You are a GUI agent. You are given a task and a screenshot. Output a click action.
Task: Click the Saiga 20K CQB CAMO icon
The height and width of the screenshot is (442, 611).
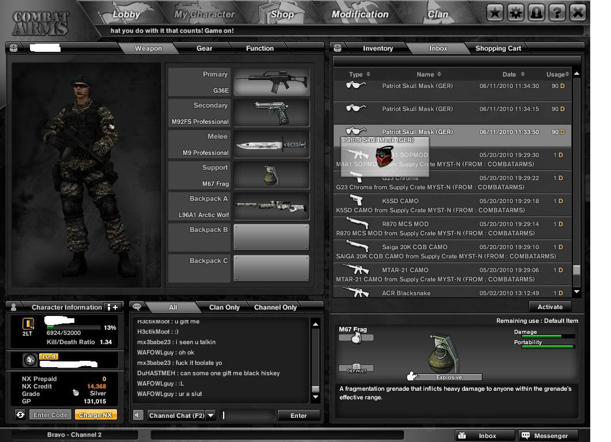[x=357, y=246]
